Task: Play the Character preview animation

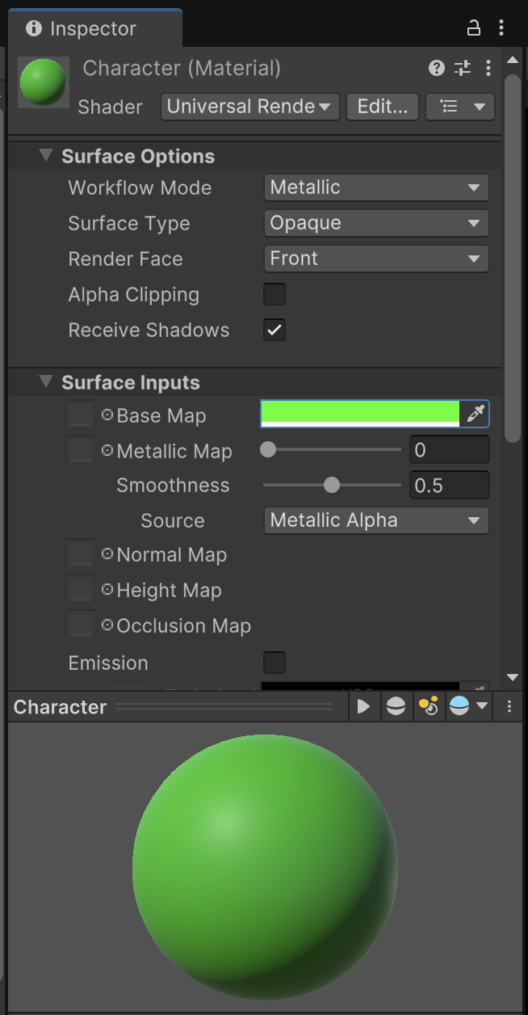Action: (363, 706)
